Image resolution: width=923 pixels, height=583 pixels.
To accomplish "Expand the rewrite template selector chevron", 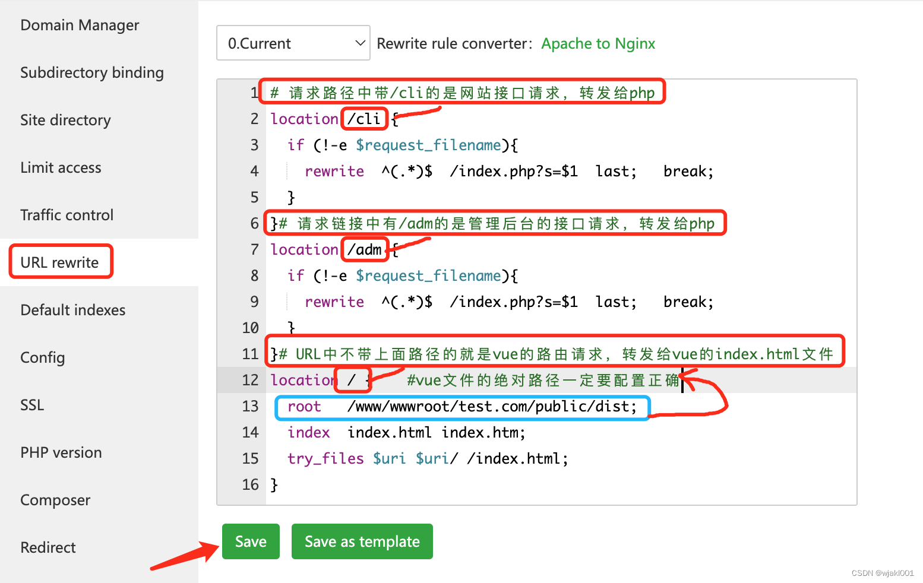I will [359, 43].
